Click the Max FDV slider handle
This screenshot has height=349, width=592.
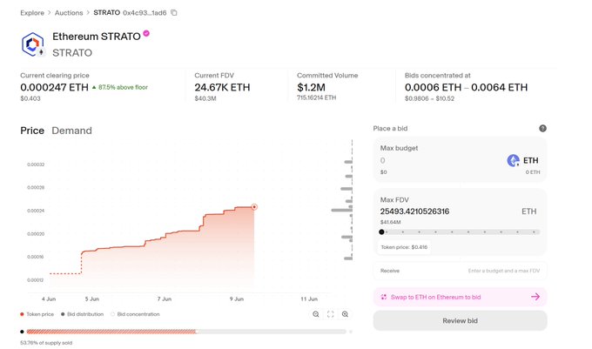[x=381, y=232]
